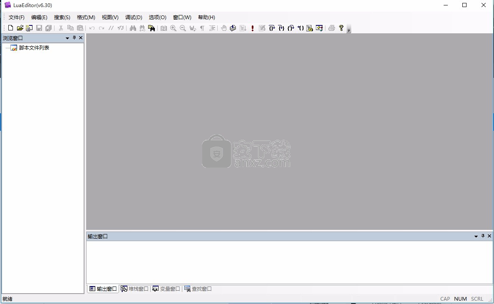Click the copy icon in the toolbar
The width and height of the screenshot is (494, 304).
click(71, 28)
